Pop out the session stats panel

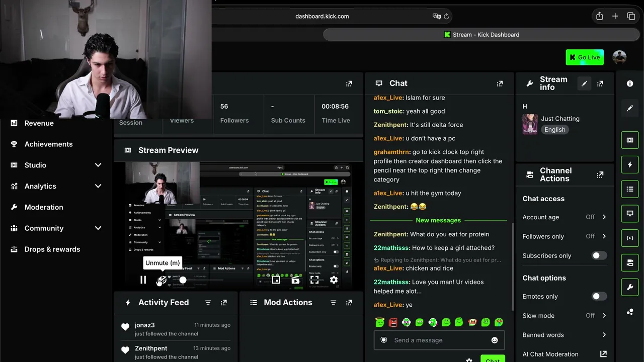pyautogui.click(x=349, y=83)
